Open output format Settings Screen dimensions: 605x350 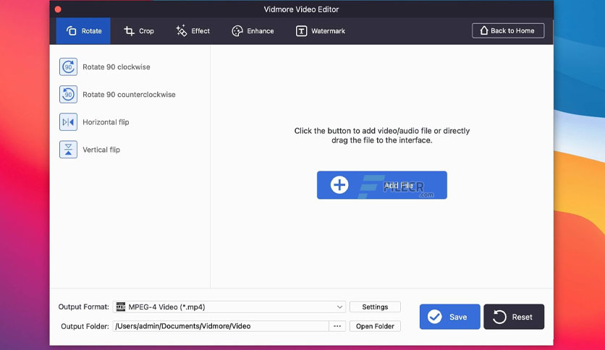click(375, 307)
